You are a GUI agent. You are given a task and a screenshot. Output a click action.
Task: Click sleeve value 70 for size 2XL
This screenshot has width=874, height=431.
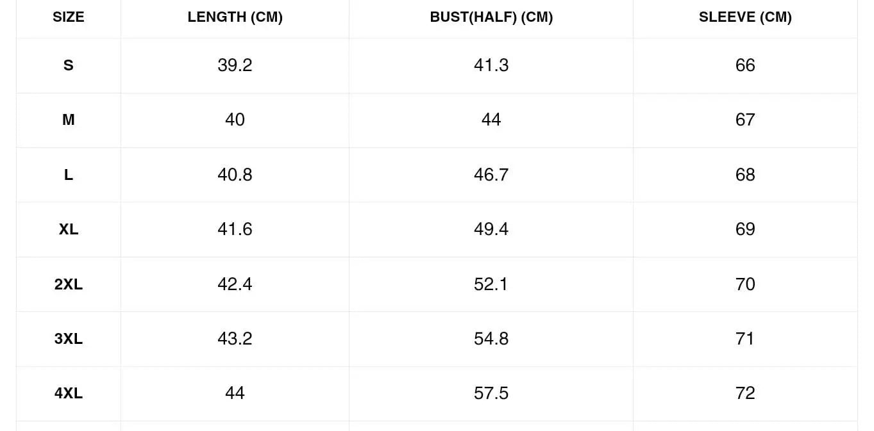(x=745, y=284)
